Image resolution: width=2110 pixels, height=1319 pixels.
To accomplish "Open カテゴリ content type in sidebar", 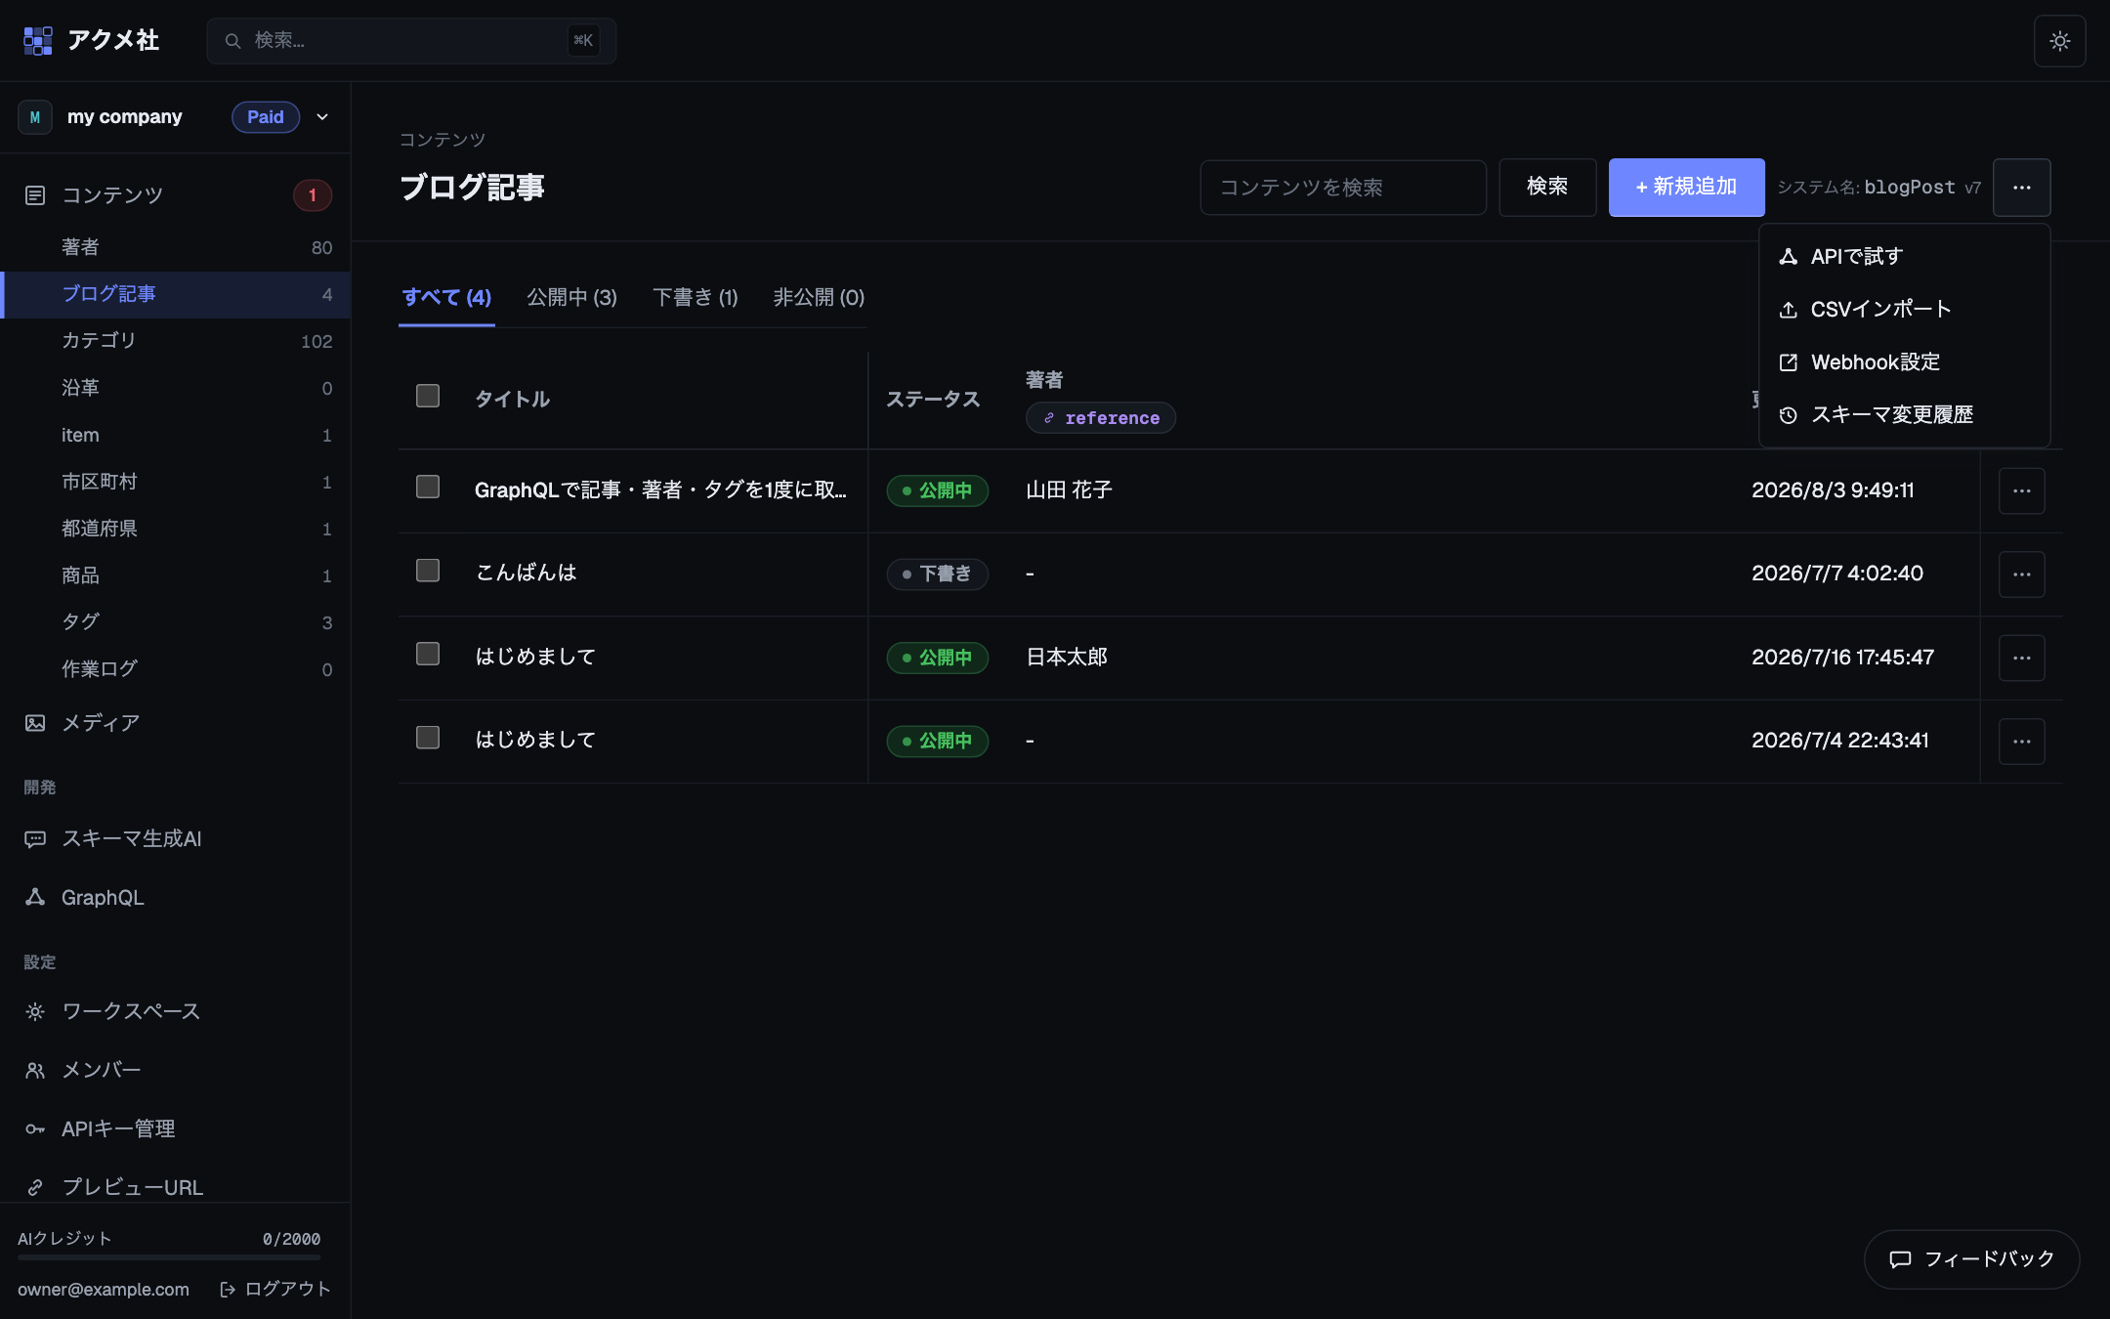I will point(175,341).
